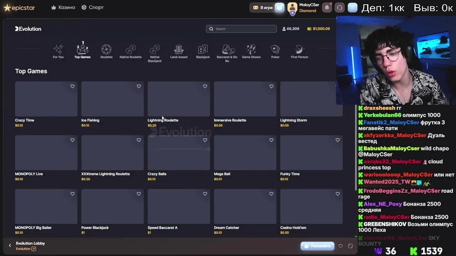Click the Dream Catcher title
Image resolution: width=456 pixels, height=256 pixels.
[226, 228]
